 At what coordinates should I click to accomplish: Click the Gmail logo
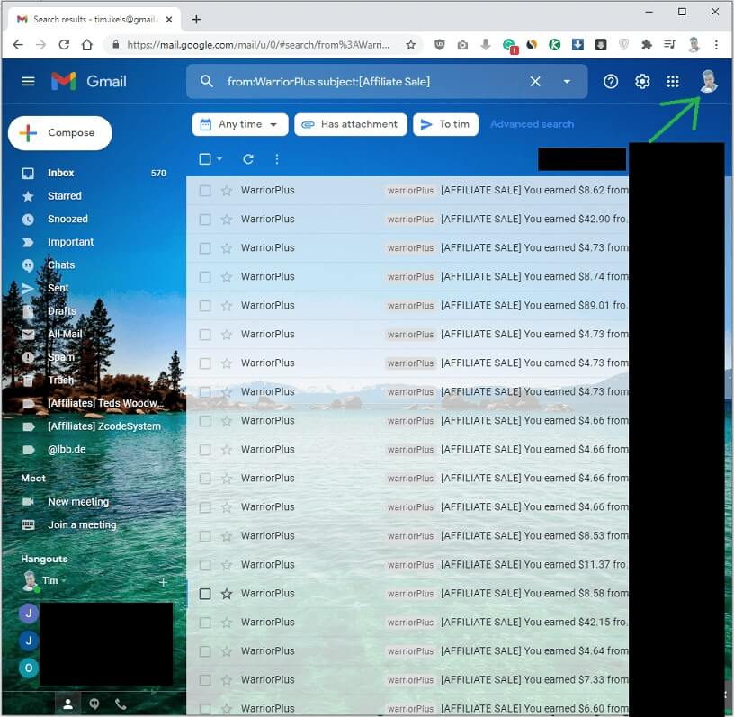[89, 82]
